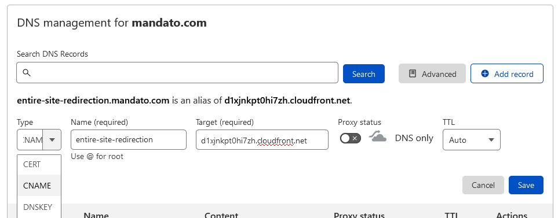Click the Actions column header

click(512, 215)
